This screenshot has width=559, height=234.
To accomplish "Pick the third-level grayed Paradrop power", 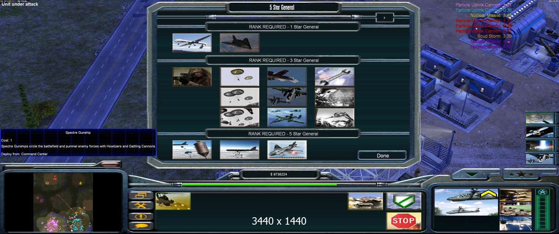I will 240,117.
